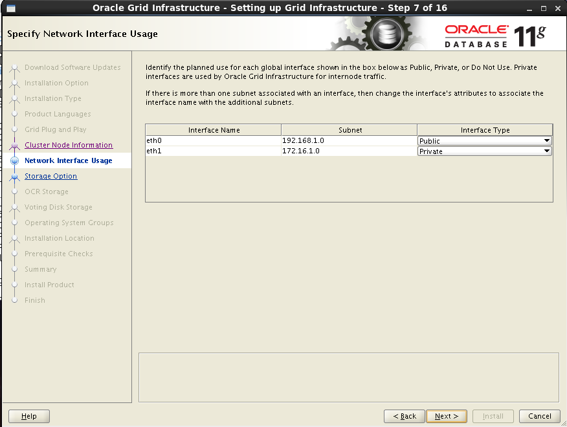Close the installer window
Image resolution: width=567 pixels, height=427 pixels.
point(557,8)
